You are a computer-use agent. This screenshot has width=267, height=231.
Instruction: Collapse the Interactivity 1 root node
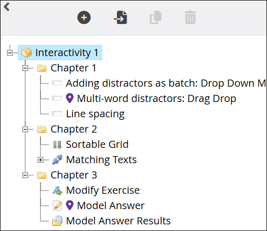[x=10, y=53]
